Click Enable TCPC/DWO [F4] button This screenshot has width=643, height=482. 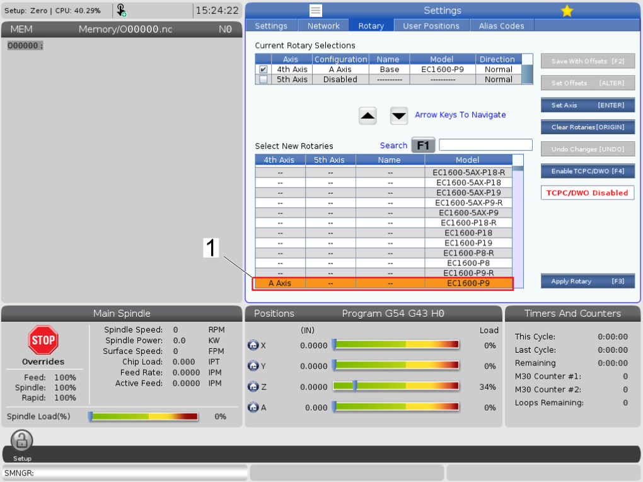point(588,171)
